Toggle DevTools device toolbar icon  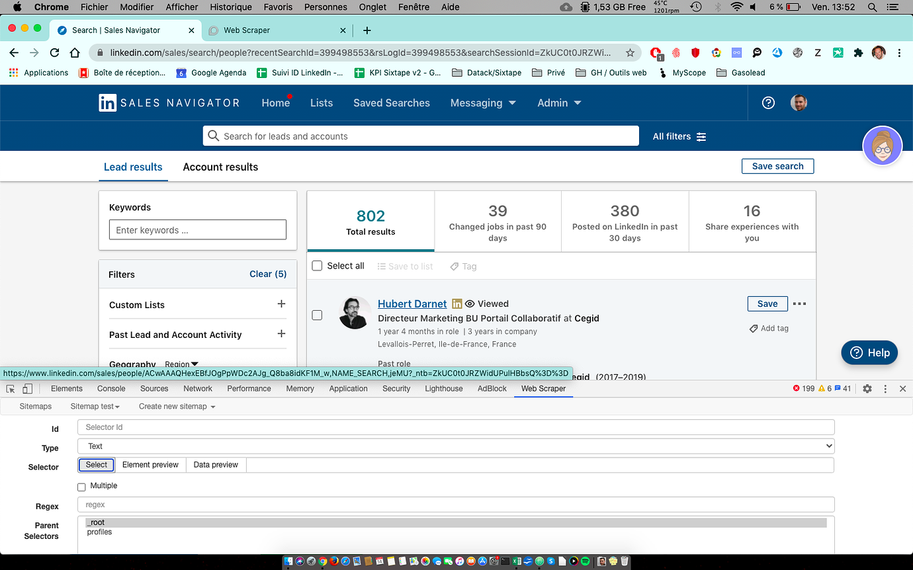pyautogui.click(x=27, y=389)
